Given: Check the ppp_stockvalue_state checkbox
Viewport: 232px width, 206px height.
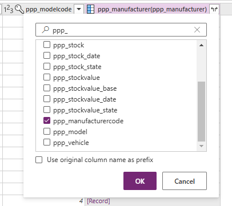Looking at the screenshot, I should pyautogui.click(x=47, y=110).
